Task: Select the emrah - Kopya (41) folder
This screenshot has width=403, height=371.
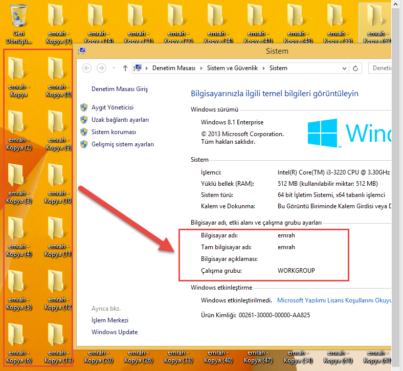Action: 258,24
